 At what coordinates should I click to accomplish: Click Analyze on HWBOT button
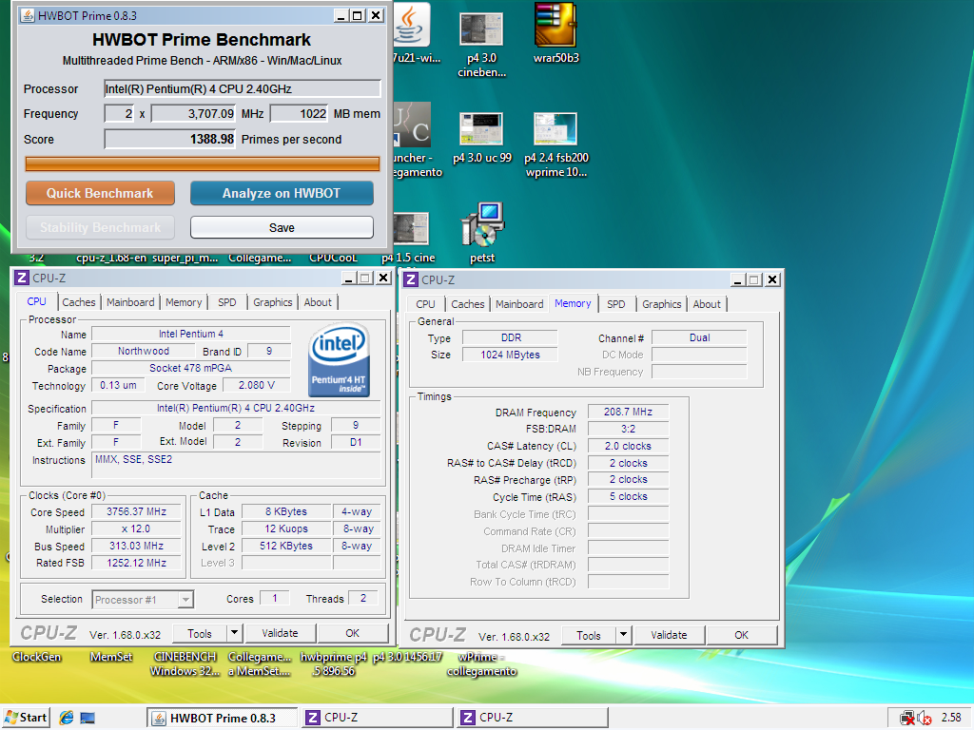pos(282,193)
